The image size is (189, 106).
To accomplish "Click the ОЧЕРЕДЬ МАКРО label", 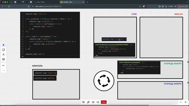I will point(172,64).
